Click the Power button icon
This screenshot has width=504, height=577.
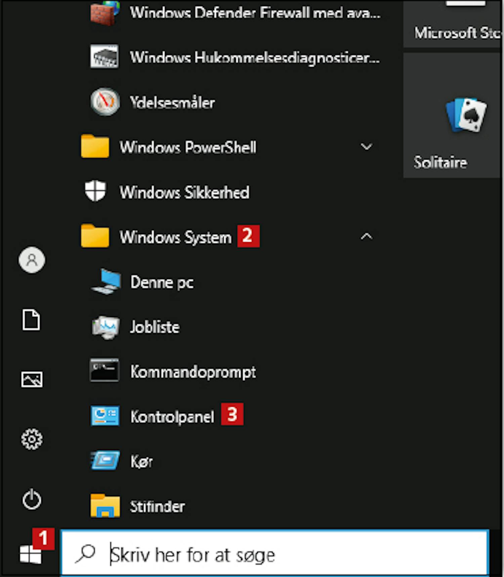pos(32,499)
